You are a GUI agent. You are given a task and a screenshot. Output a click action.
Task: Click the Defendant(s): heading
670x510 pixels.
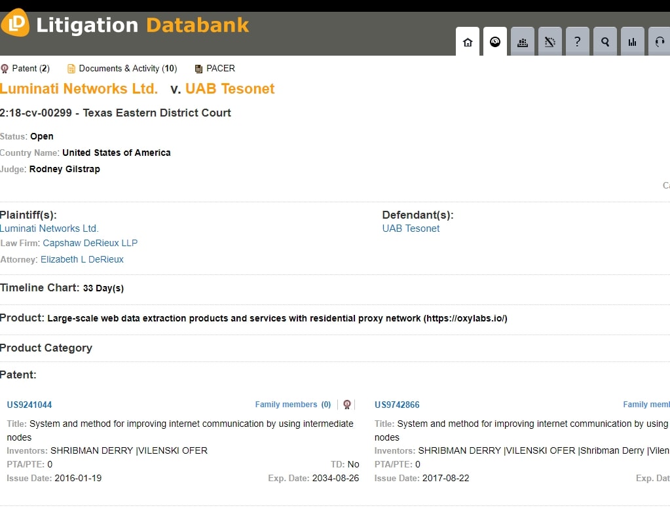point(418,215)
